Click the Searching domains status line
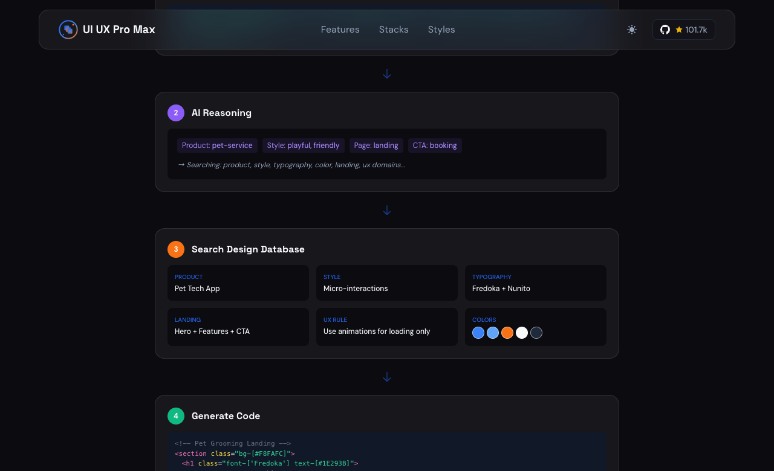 click(x=291, y=165)
